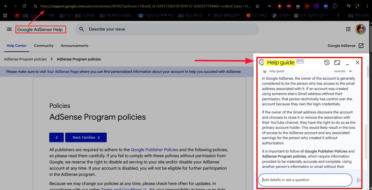Bookmark this page with the star

coord(257,6)
